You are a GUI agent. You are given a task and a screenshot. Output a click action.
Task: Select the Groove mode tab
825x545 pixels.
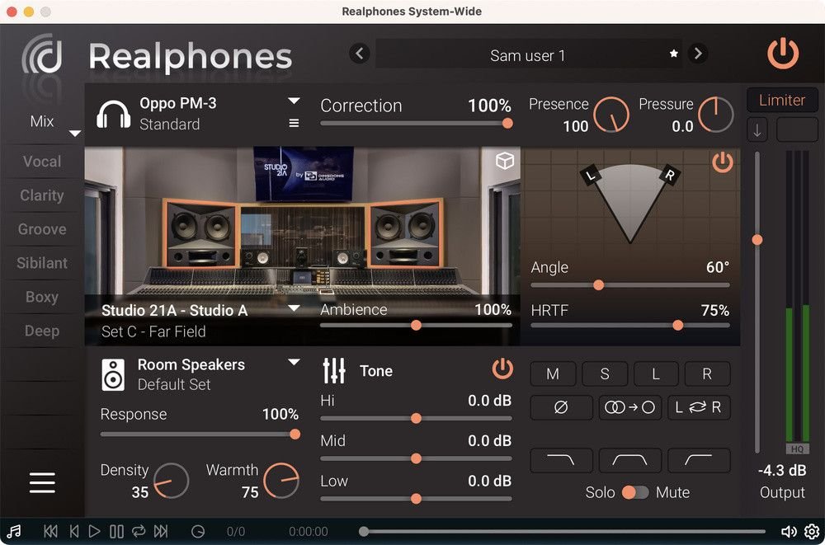point(42,229)
